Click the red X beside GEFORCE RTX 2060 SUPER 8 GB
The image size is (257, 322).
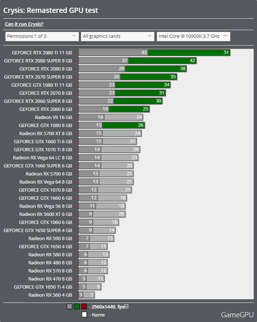[x=75, y=101]
